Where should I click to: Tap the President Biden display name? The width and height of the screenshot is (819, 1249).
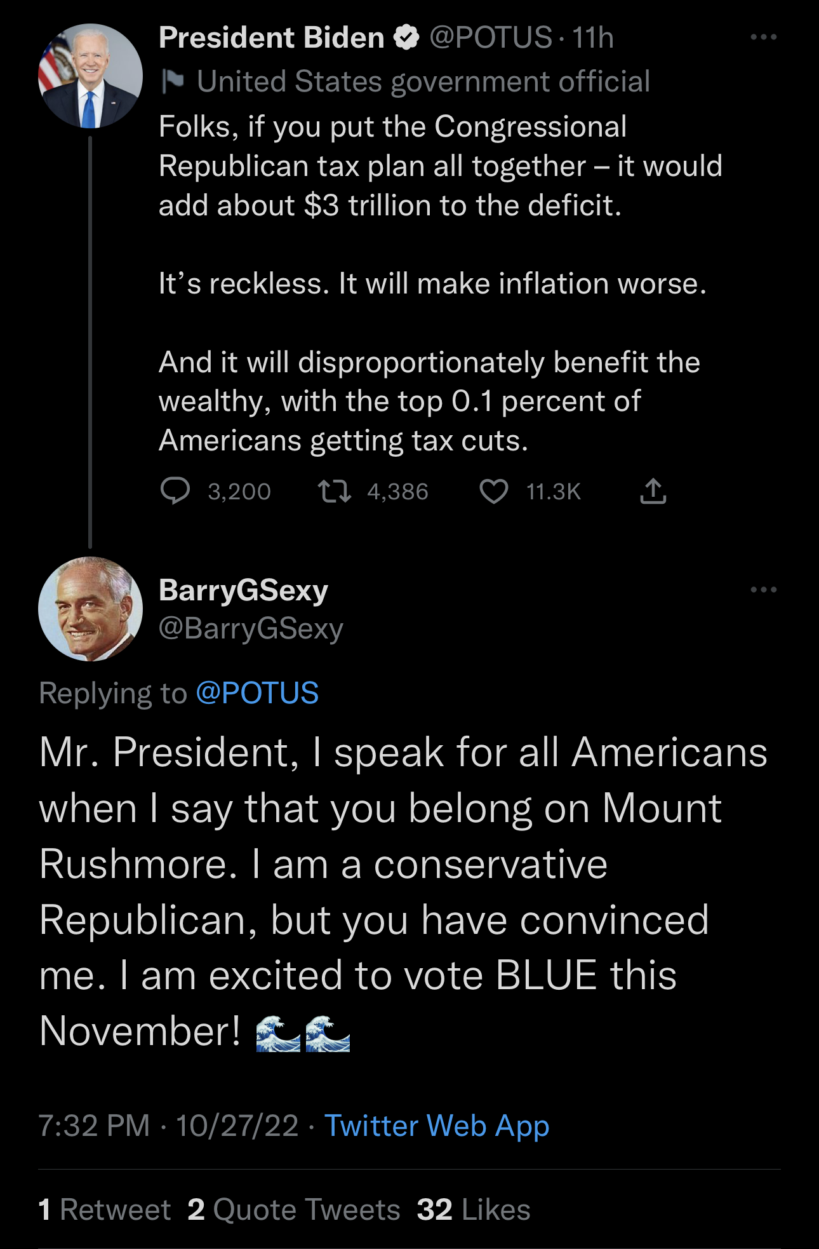tap(272, 37)
